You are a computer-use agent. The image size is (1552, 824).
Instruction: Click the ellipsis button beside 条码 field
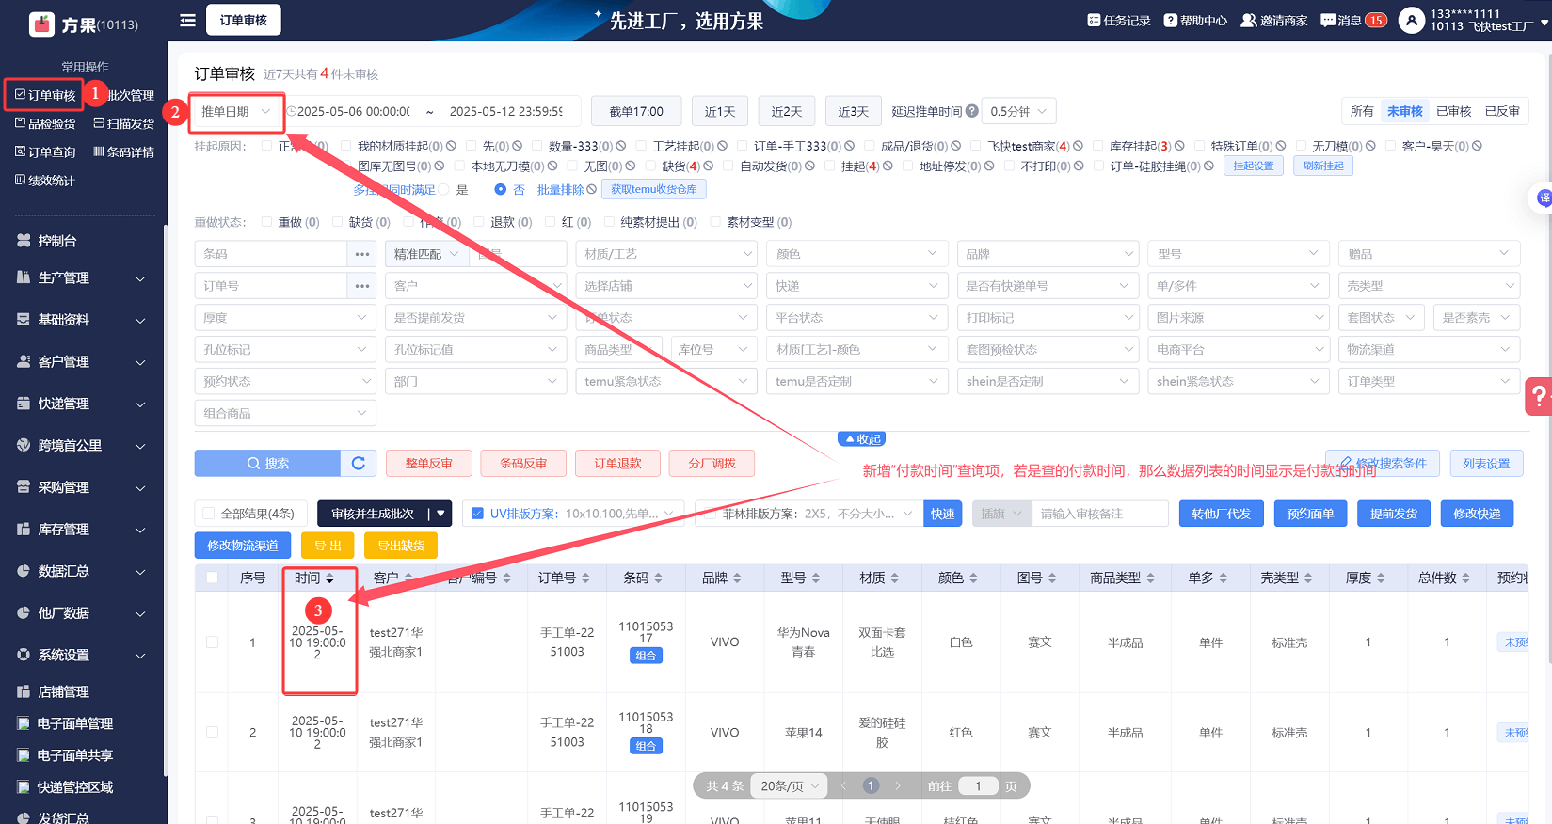[362, 254]
